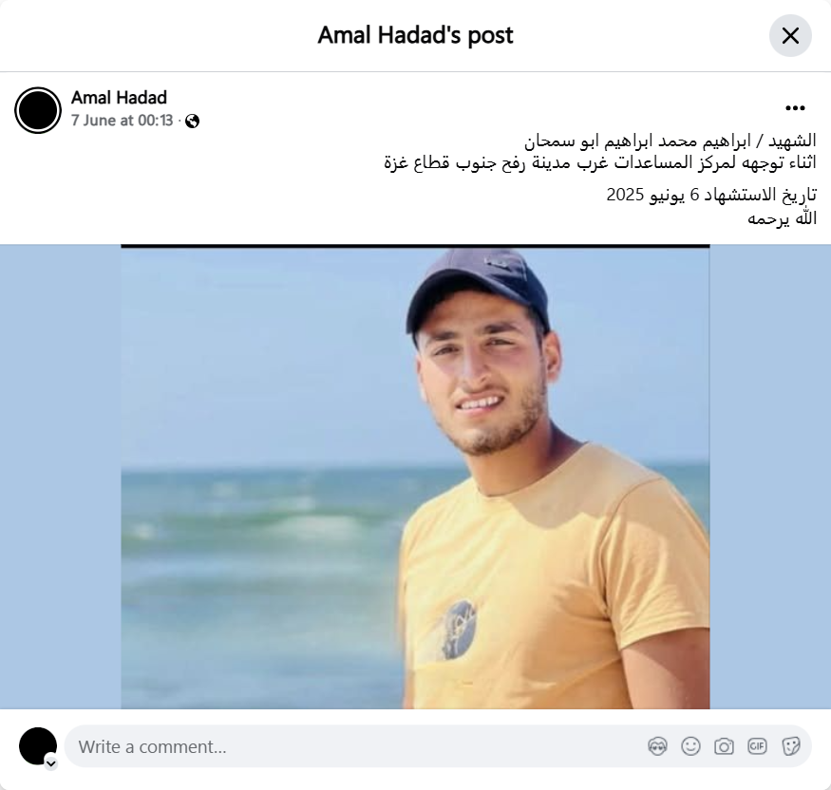831x790 pixels.
Task: Click the Arabic line containing 2025 date
Action: click(x=711, y=195)
